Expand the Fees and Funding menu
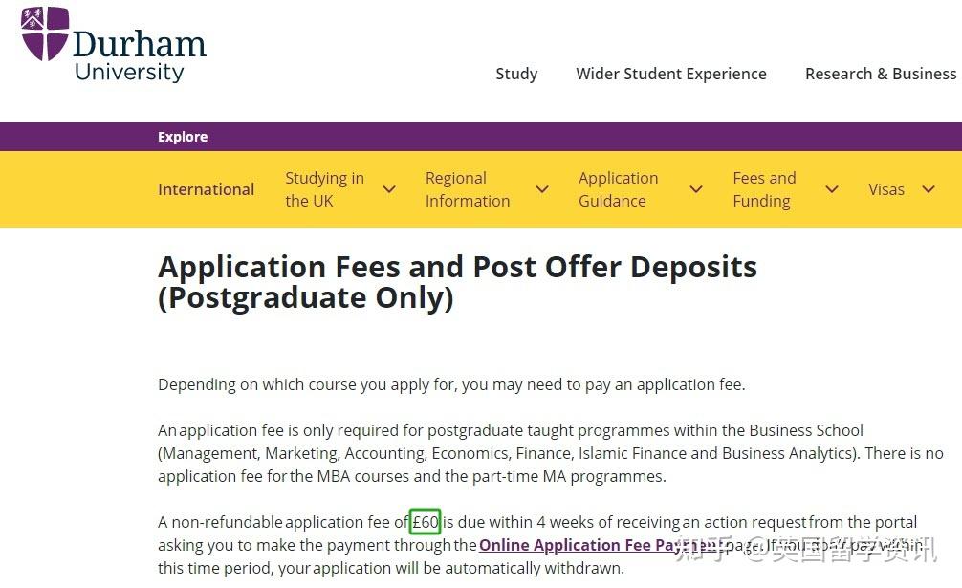This screenshot has width=962, height=588. tap(831, 189)
